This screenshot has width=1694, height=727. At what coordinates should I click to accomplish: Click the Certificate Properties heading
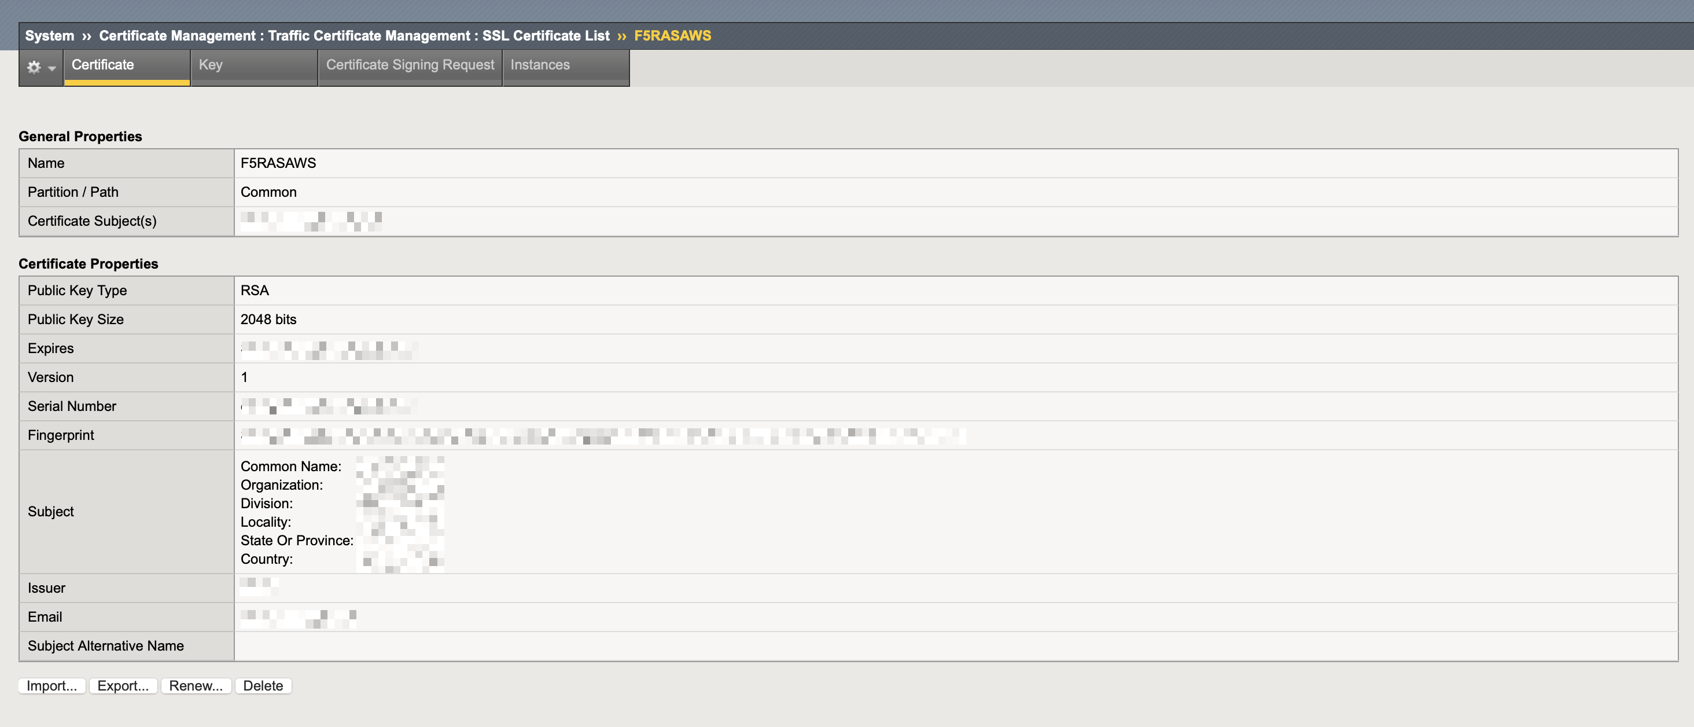(88, 264)
